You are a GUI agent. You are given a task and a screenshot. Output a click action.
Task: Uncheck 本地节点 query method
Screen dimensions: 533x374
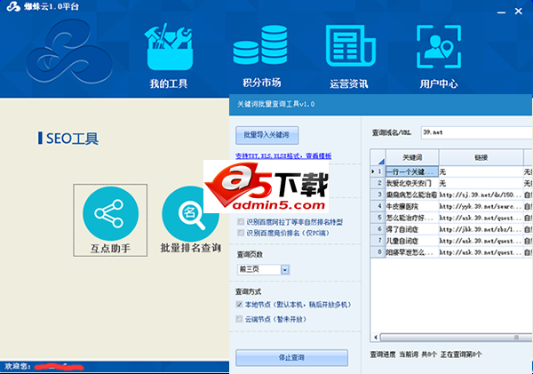239,305
